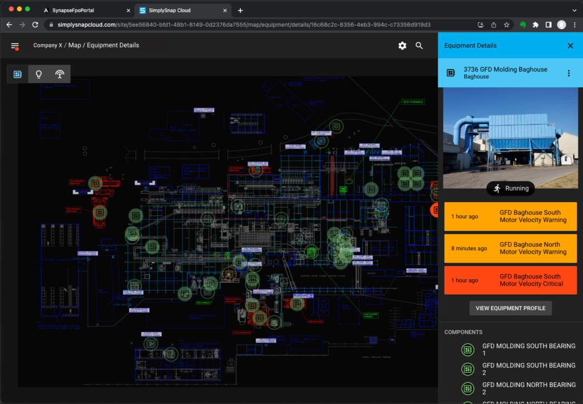Open the three-dot menu for 3736 GFD Molding Baghouse
Screen dimensions: 583x404
569,72
